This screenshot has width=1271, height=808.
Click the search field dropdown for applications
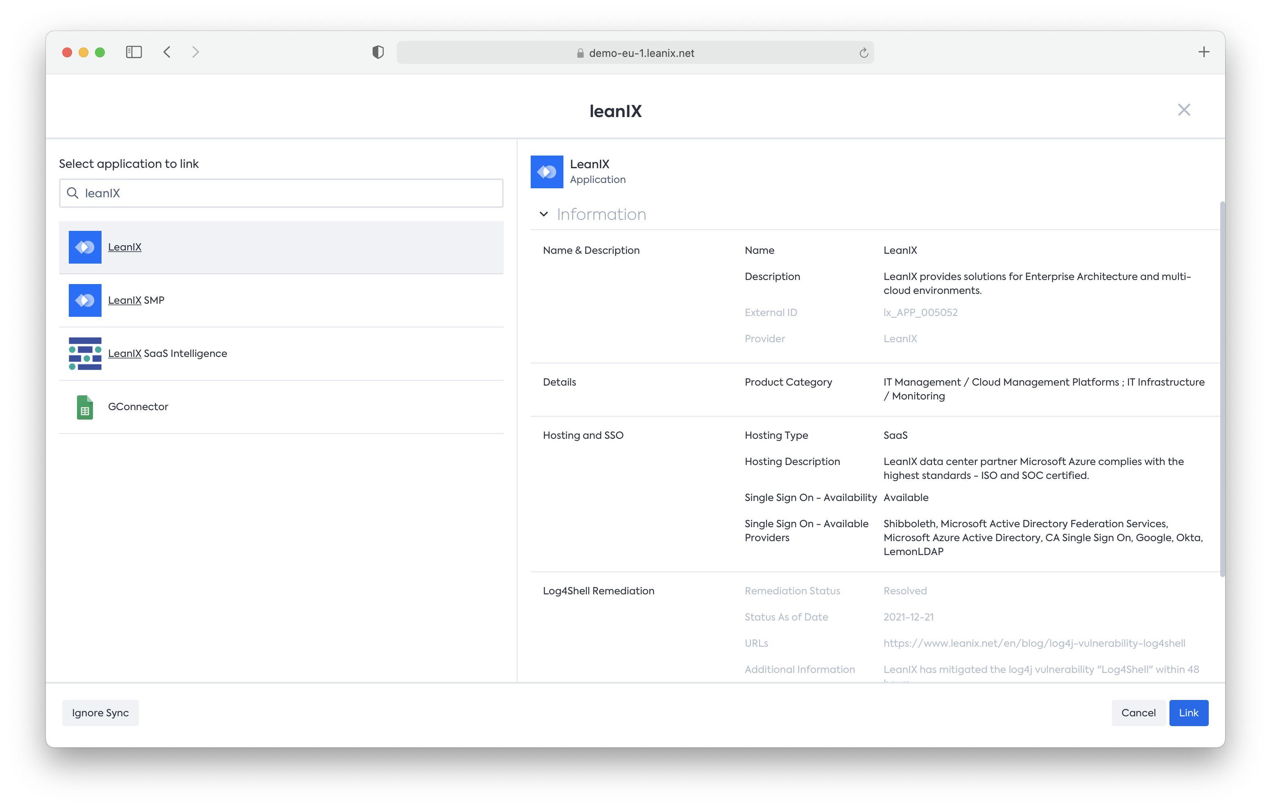coord(281,192)
